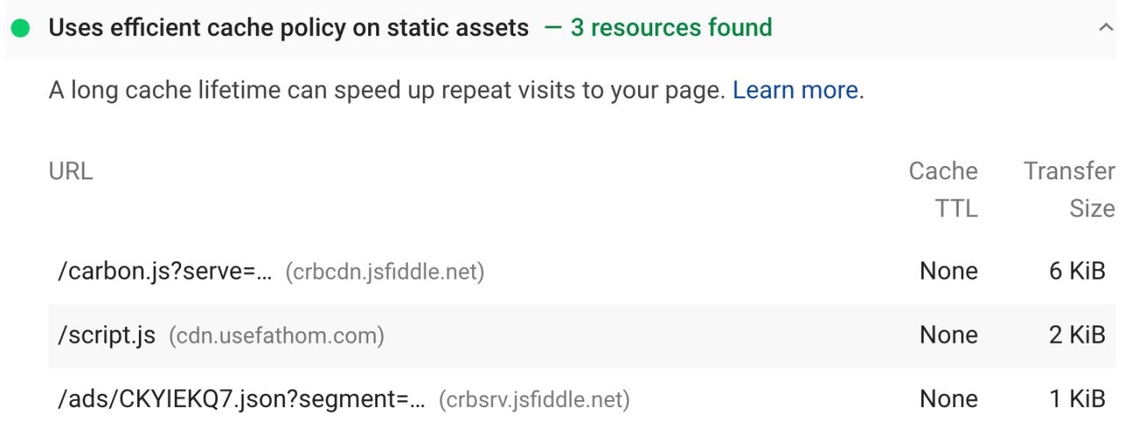Click the green pass status circle icon
The image size is (1125, 429).
pos(20,28)
